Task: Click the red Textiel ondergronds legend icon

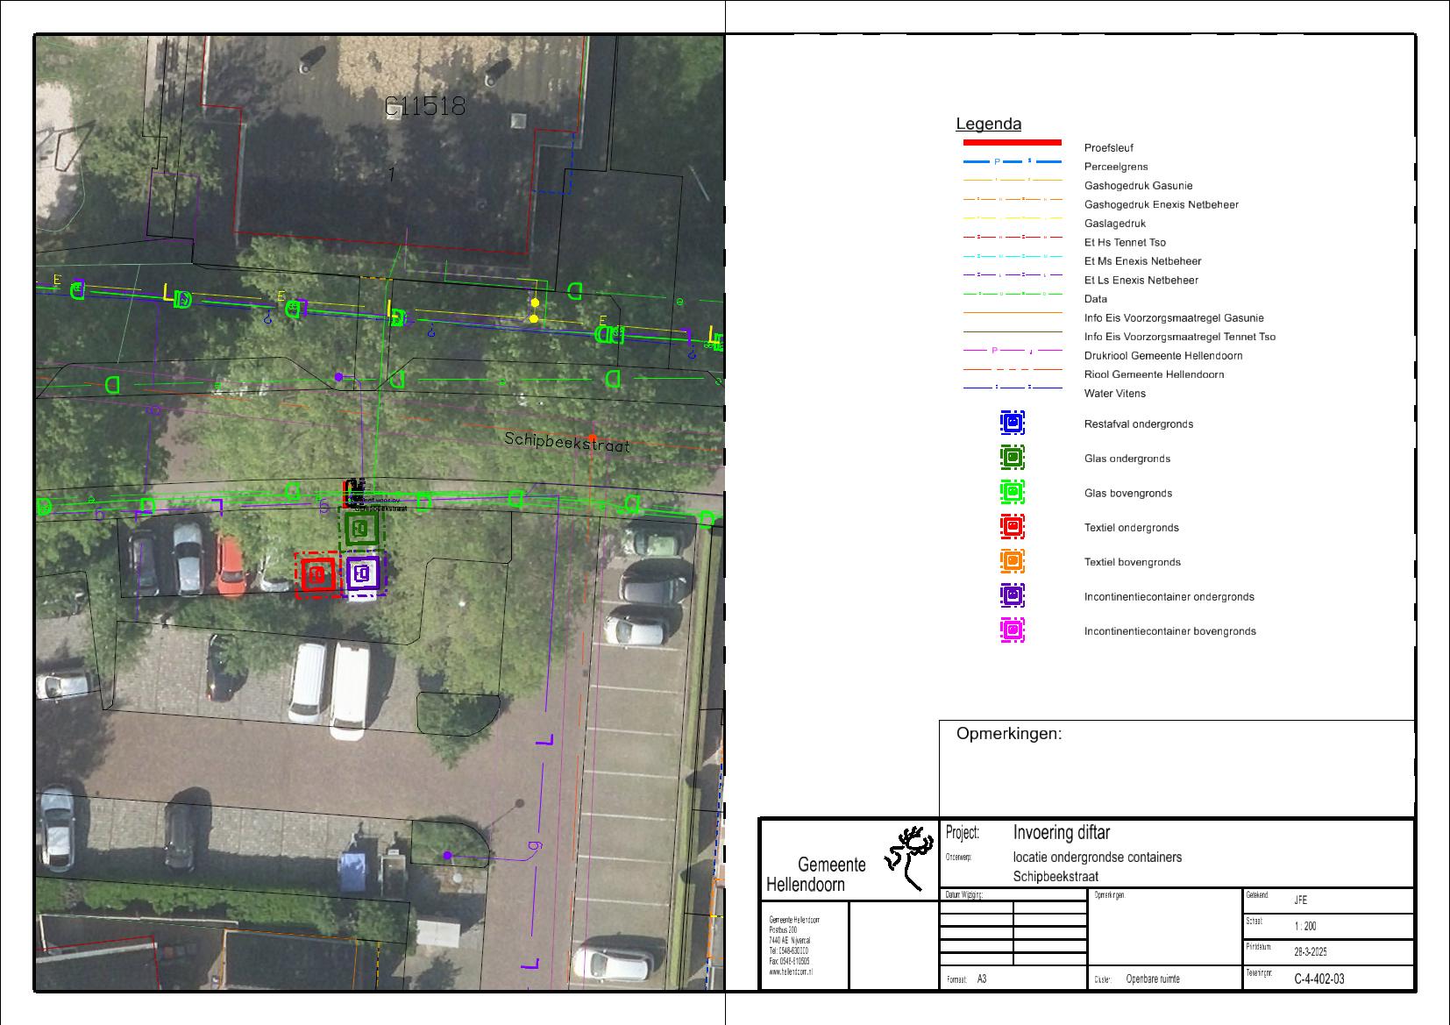Action: [1012, 526]
